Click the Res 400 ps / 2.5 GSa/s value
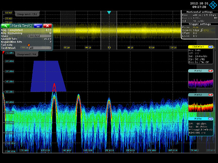 205,15
